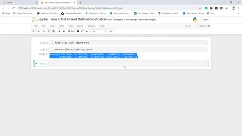Open the Insert menu
The width and height of the screenshot is (242, 136).
62,26
